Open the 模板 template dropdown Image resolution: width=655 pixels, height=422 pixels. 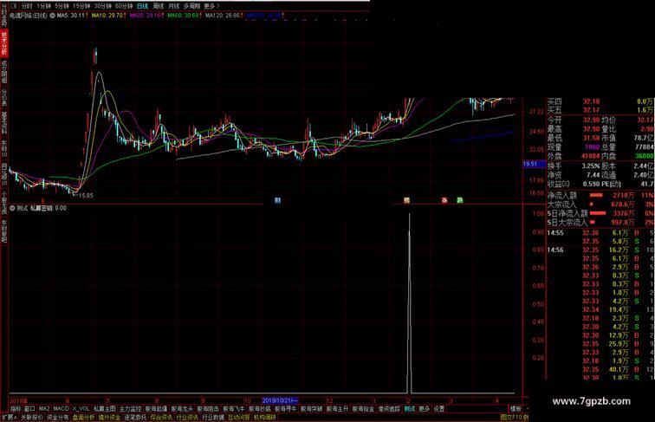coord(516,409)
